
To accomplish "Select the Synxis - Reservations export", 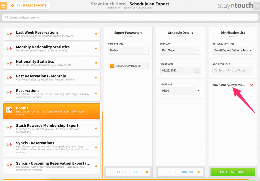I will (52, 147).
